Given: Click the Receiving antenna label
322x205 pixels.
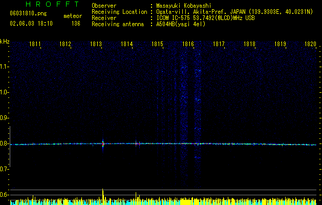Looking at the screenshot, I should tap(118, 24).
